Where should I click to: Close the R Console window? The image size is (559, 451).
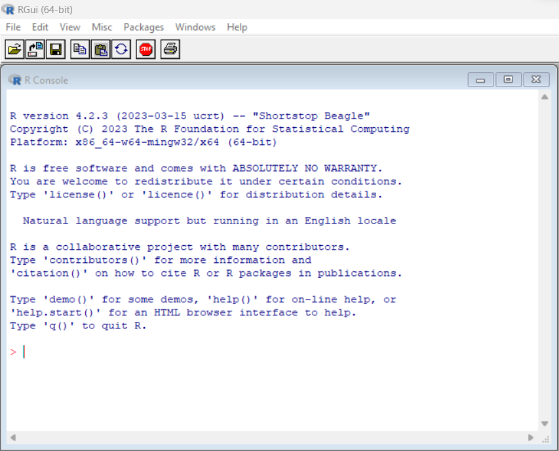536,79
